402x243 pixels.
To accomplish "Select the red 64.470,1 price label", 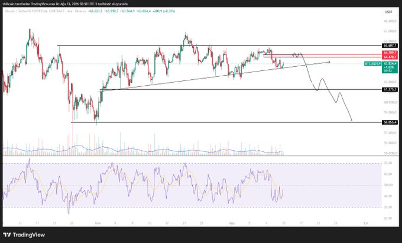I will coord(390,57).
